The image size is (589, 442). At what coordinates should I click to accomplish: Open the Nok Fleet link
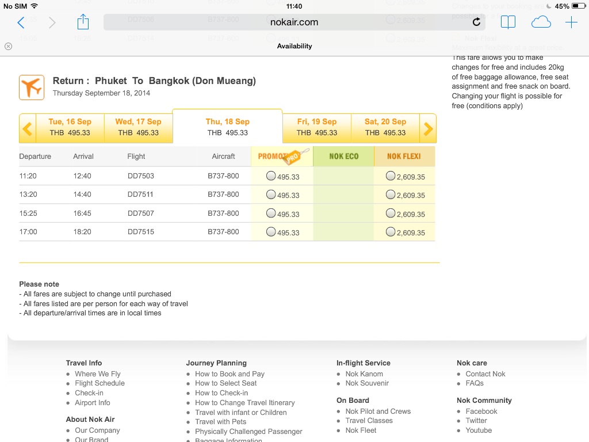361,430
